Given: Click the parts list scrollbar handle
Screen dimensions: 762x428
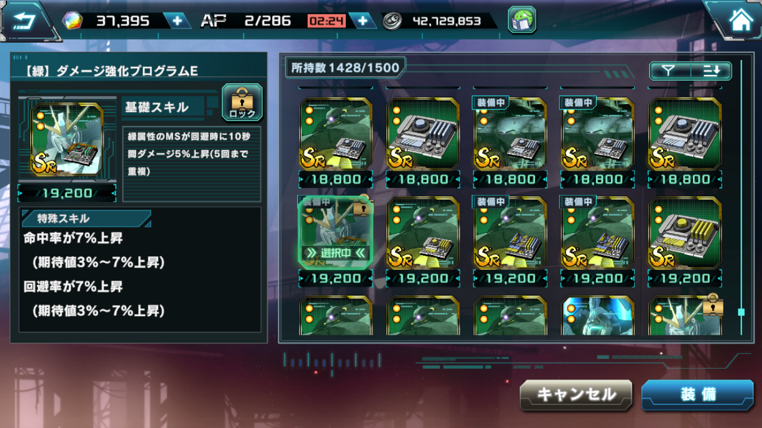Looking at the screenshot, I should coord(741,311).
